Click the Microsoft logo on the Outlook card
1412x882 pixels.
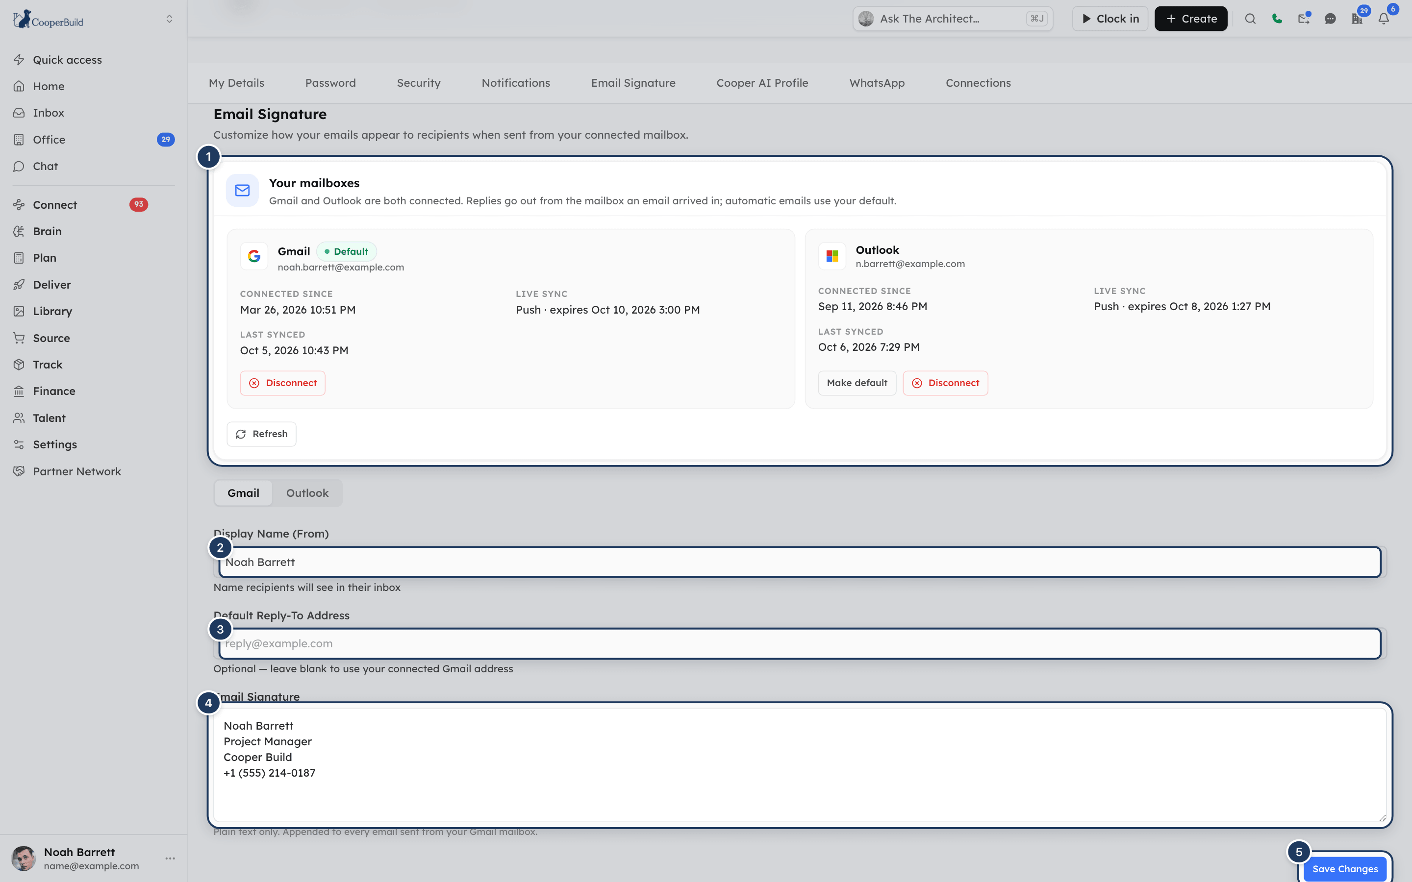pos(832,256)
